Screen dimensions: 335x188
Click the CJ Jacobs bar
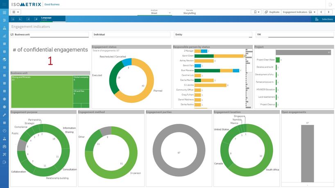pyautogui.click(x=211, y=85)
